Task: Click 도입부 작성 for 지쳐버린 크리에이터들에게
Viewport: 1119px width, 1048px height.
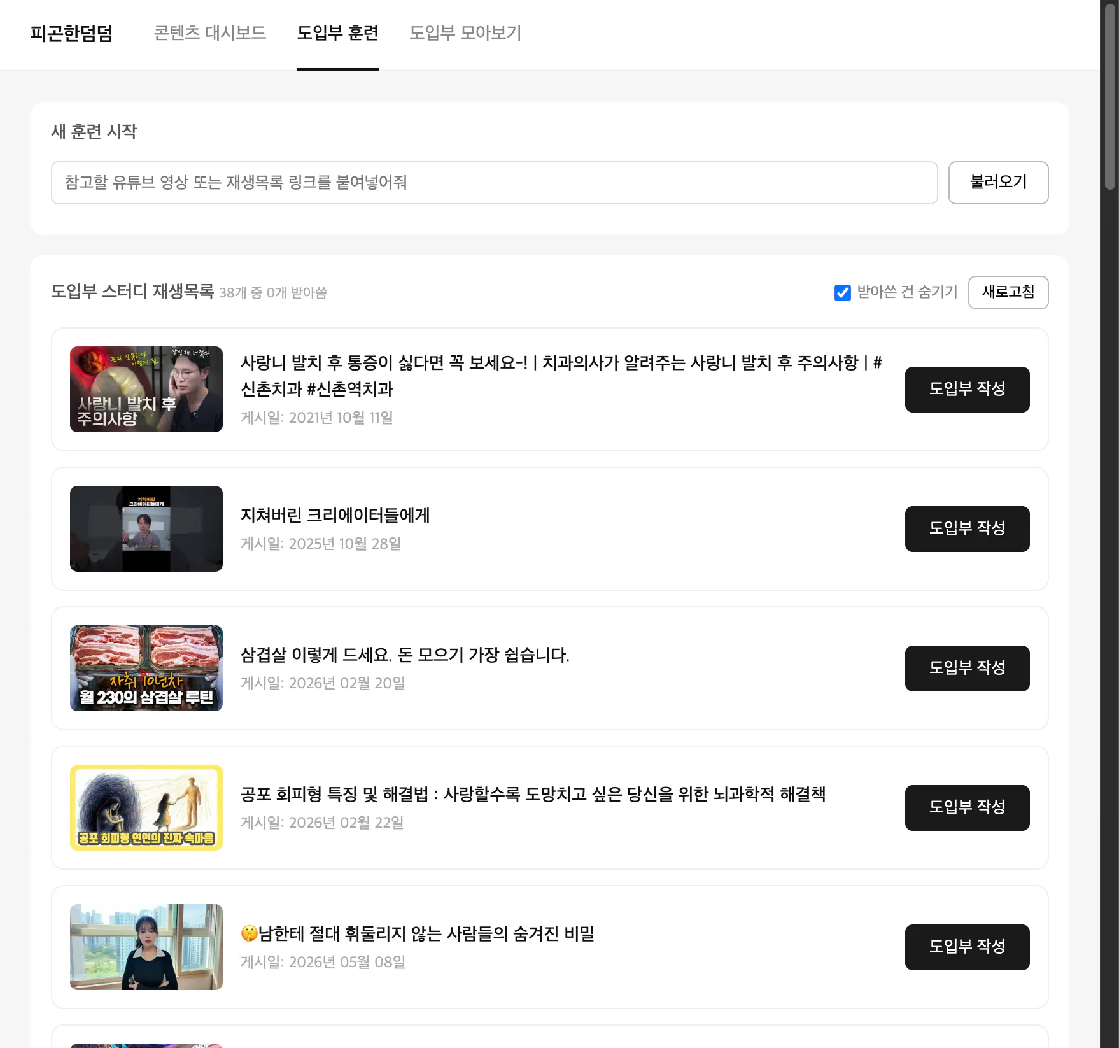Action: click(967, 528)
